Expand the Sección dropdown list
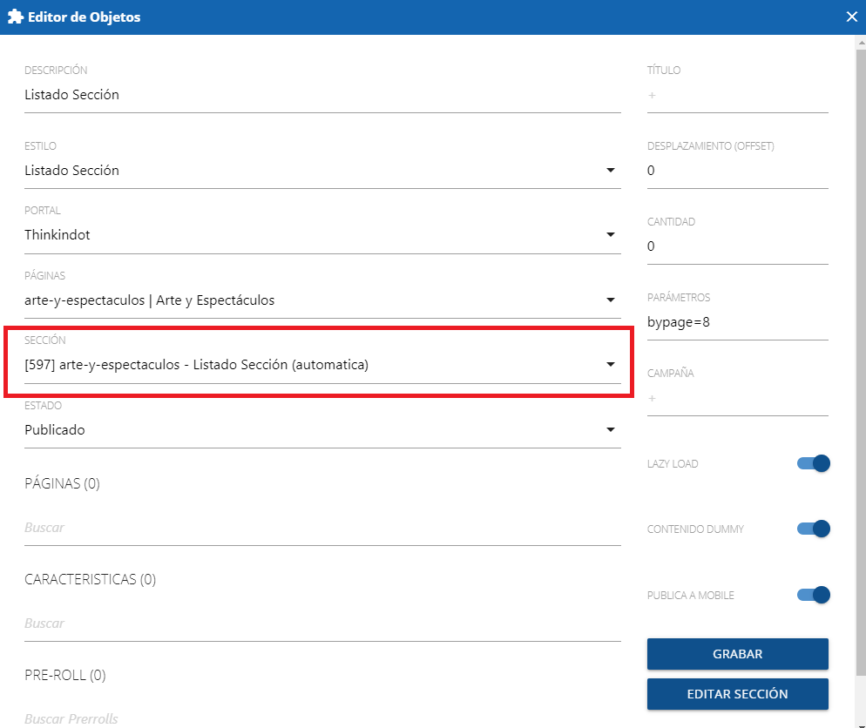866x728 pixels. click(611, 365)
